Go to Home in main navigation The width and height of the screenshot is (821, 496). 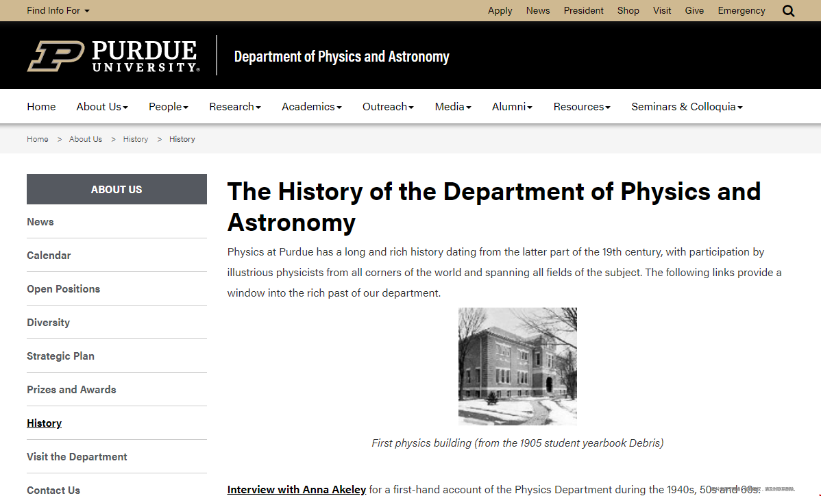(x=41, y=107)
